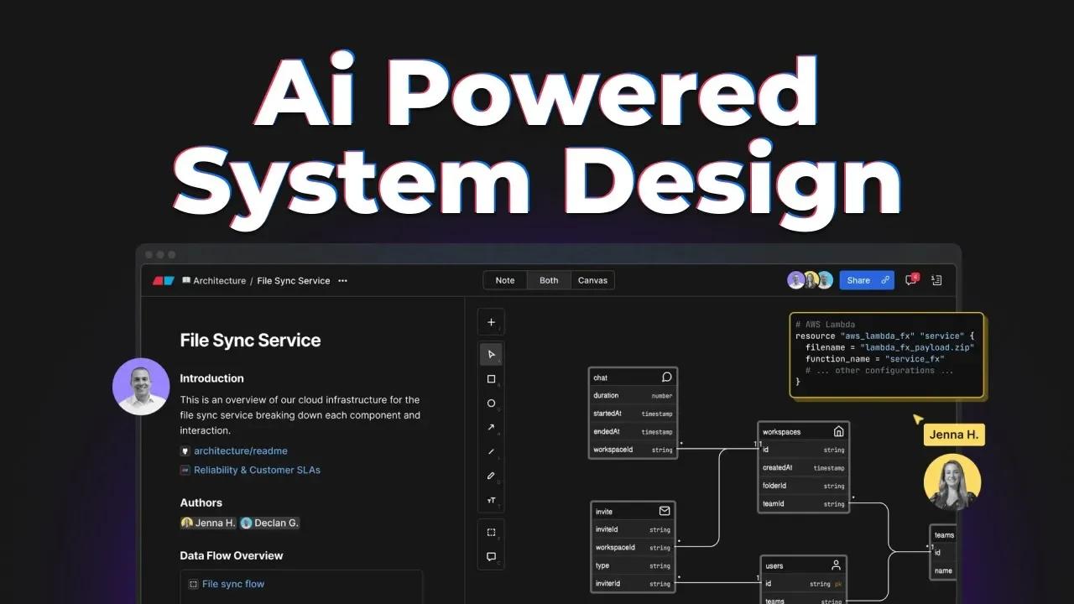Viewport: 1074px width, 604px height.
Task: Select the arrow connector tool
Action: [491, 427]
